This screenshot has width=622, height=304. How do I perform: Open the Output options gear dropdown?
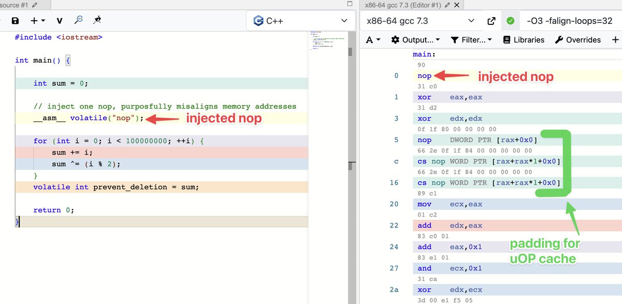(x=416, y=40)
